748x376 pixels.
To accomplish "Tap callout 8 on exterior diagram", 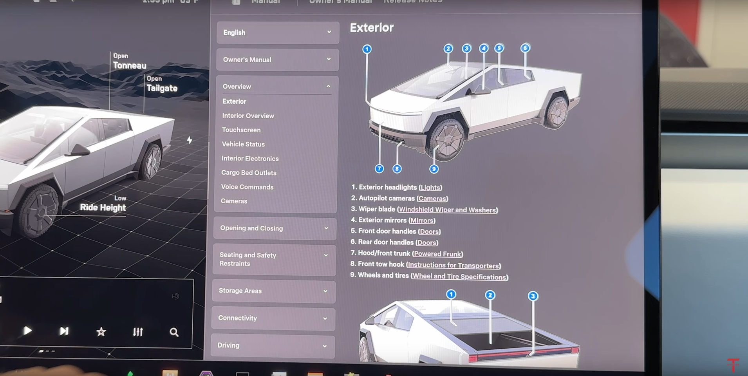I will 397,169.
